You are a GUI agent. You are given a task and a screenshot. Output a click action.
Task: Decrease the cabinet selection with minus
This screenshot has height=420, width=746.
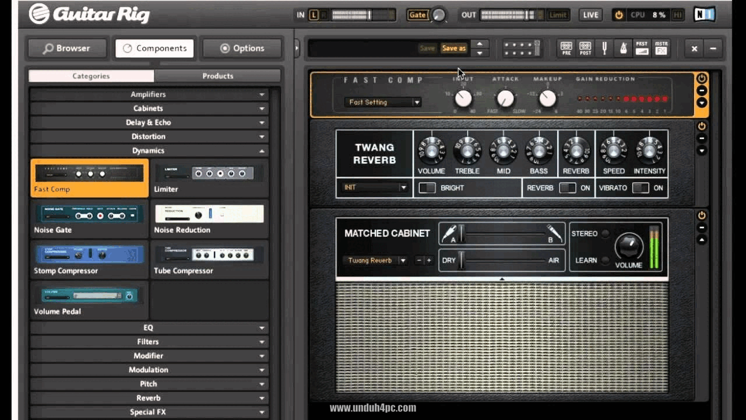click(x=419, y=260)
